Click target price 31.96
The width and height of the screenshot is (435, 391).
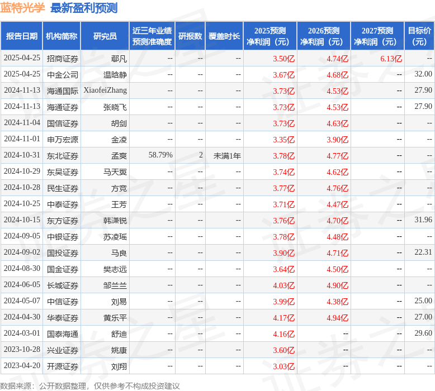(423, 220)
